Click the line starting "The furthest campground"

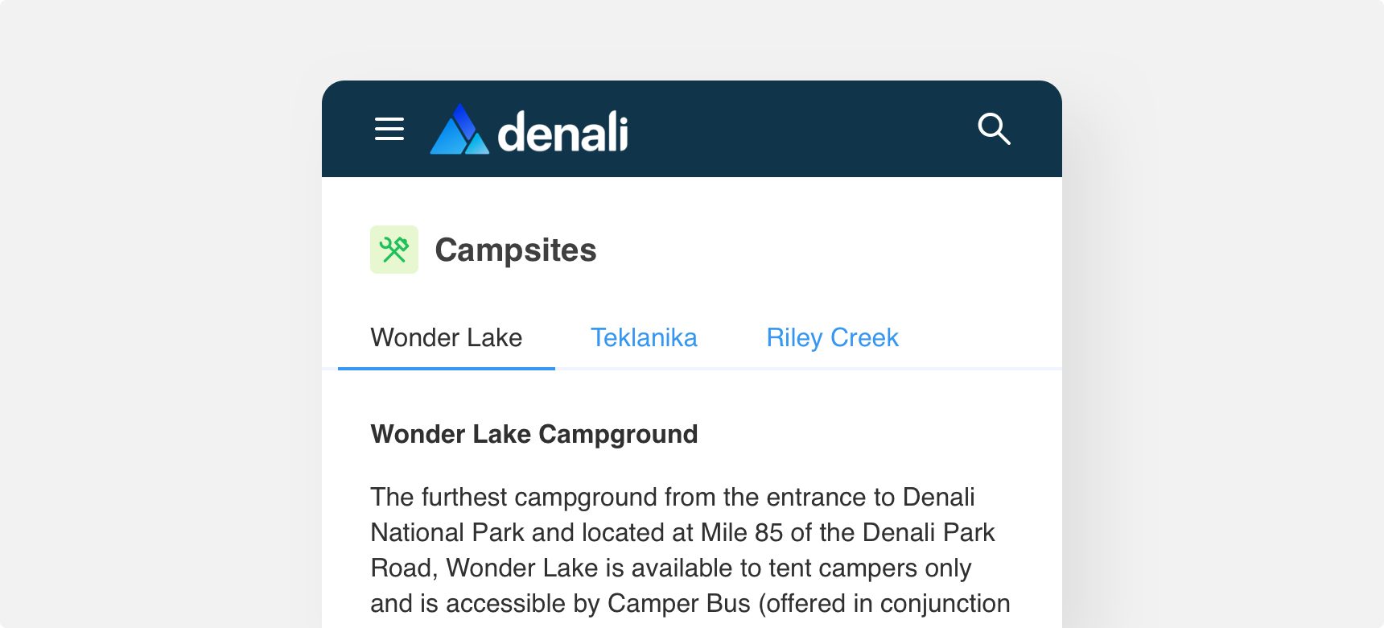coord(673,497)
